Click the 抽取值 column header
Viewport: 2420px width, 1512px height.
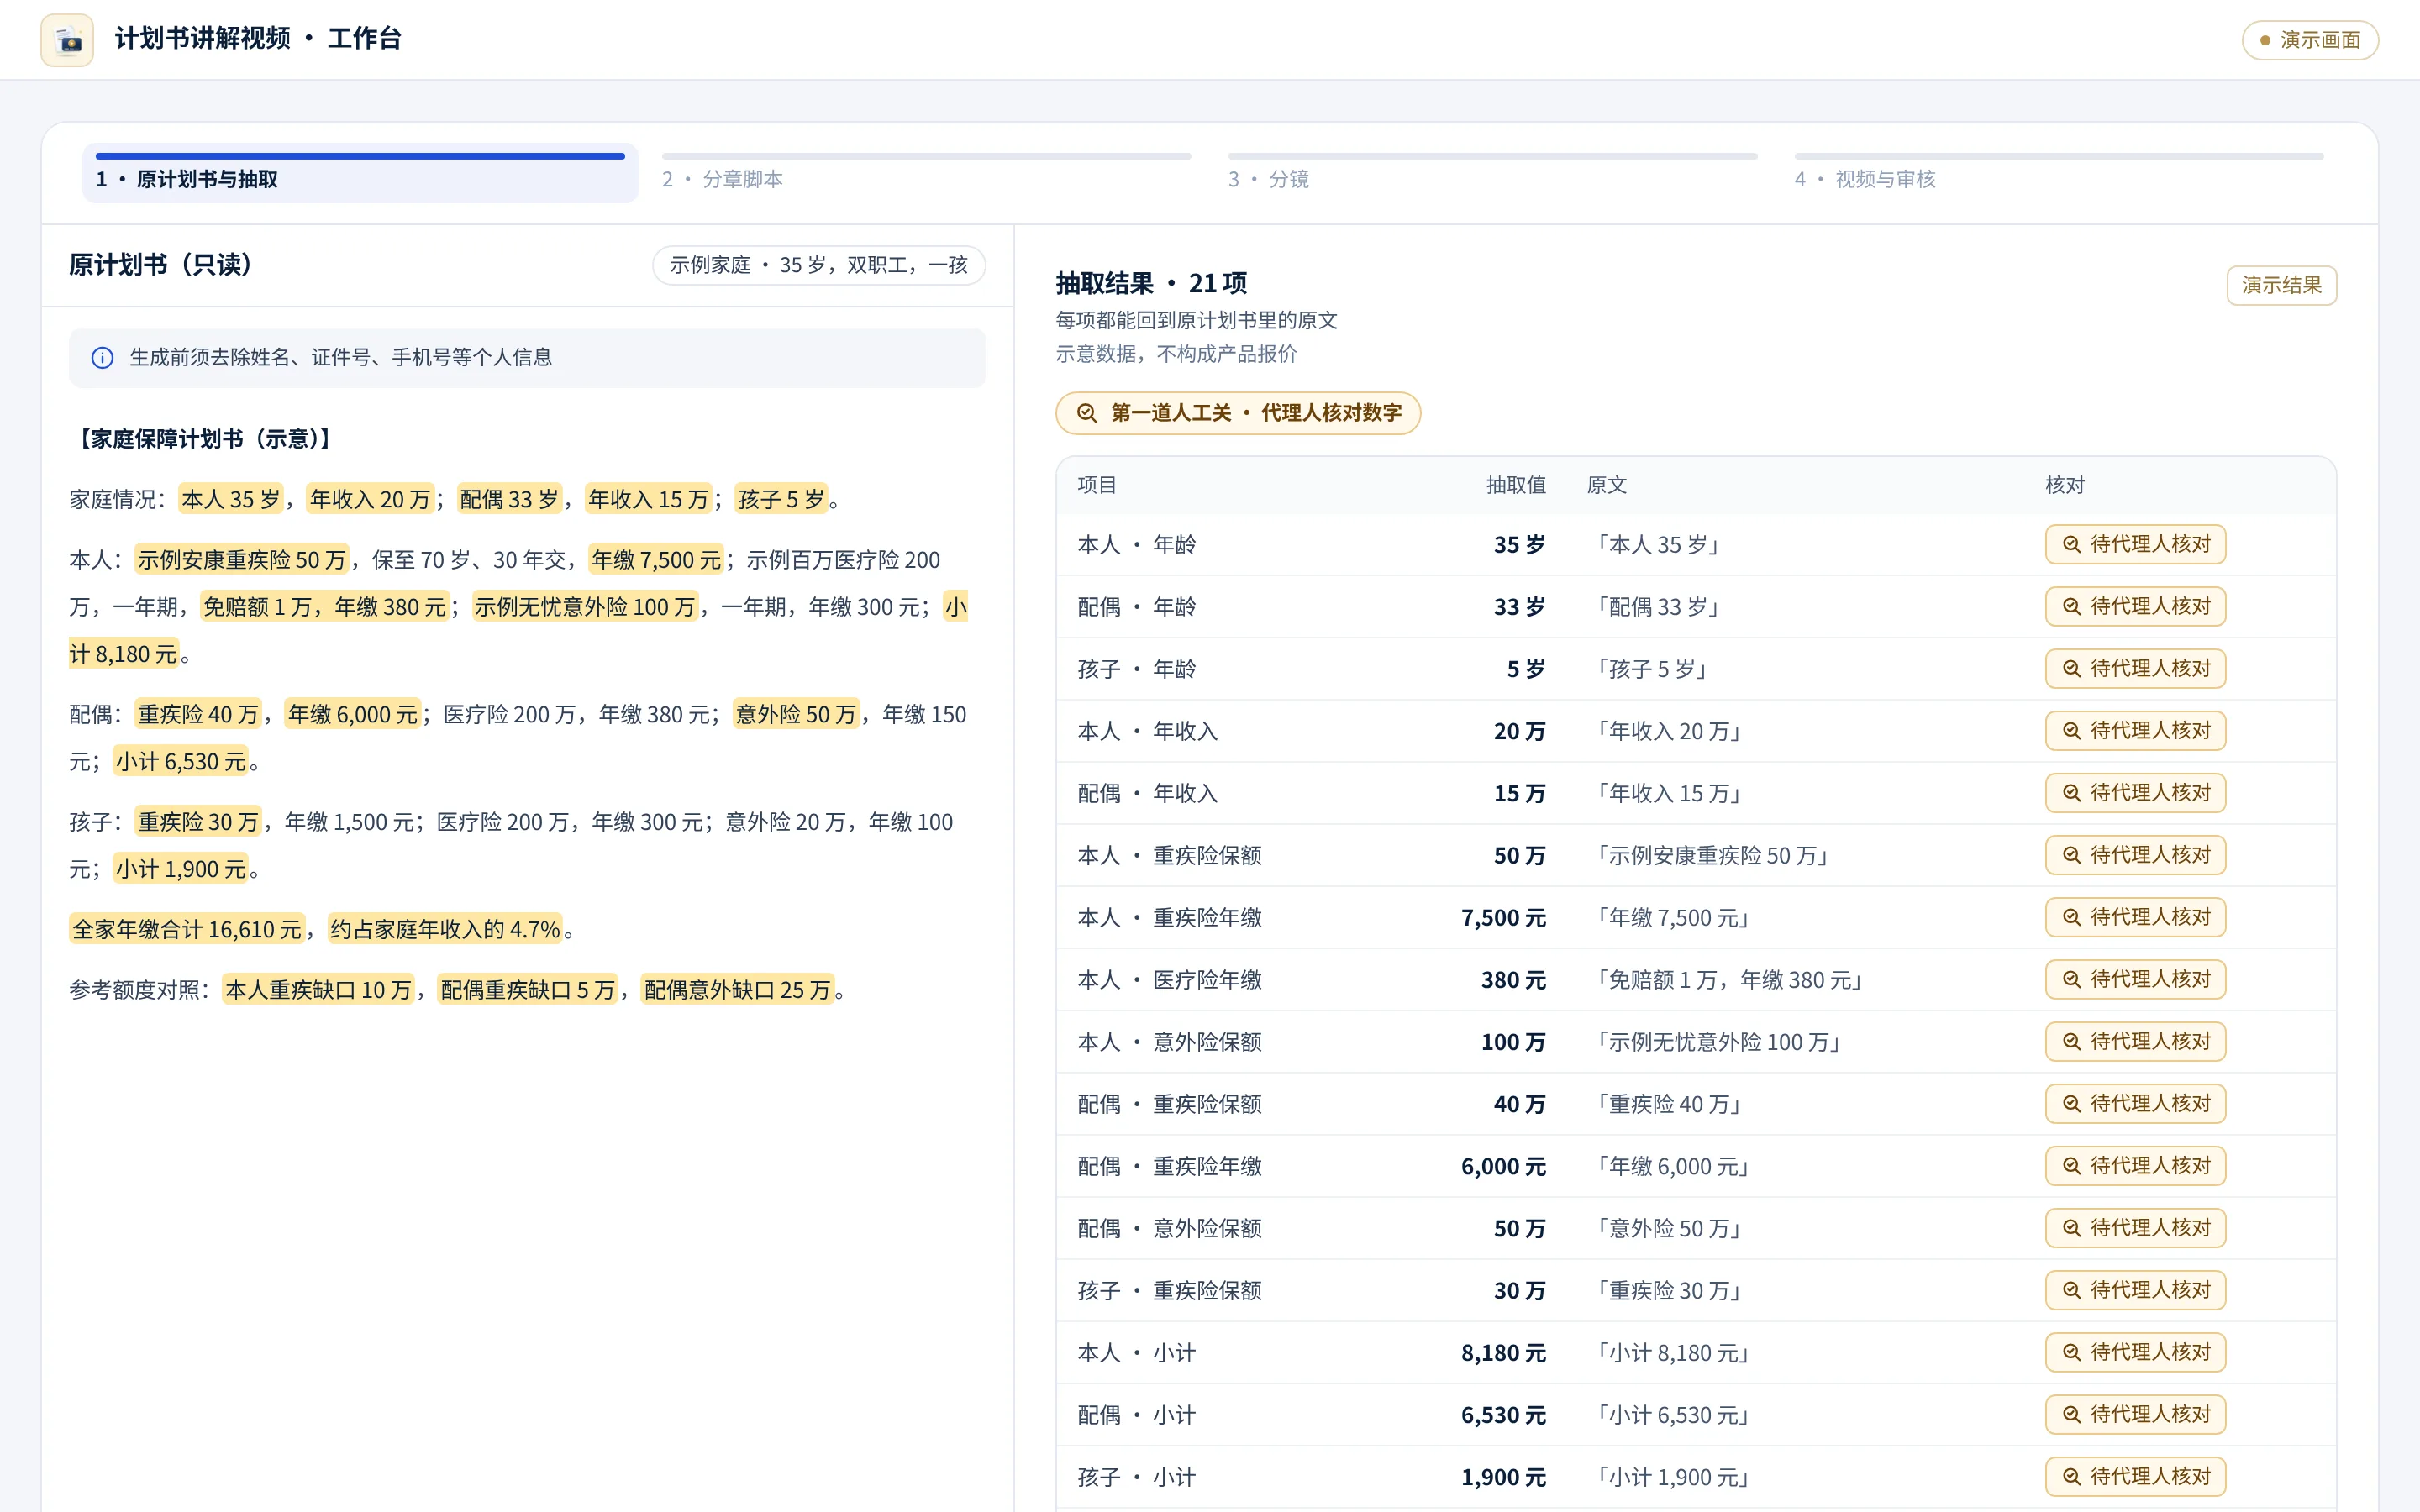click(x=1516, y=485)
